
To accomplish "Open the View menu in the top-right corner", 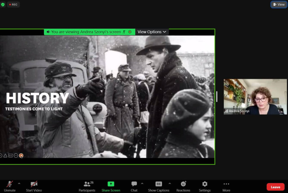I will pos(279,5).
